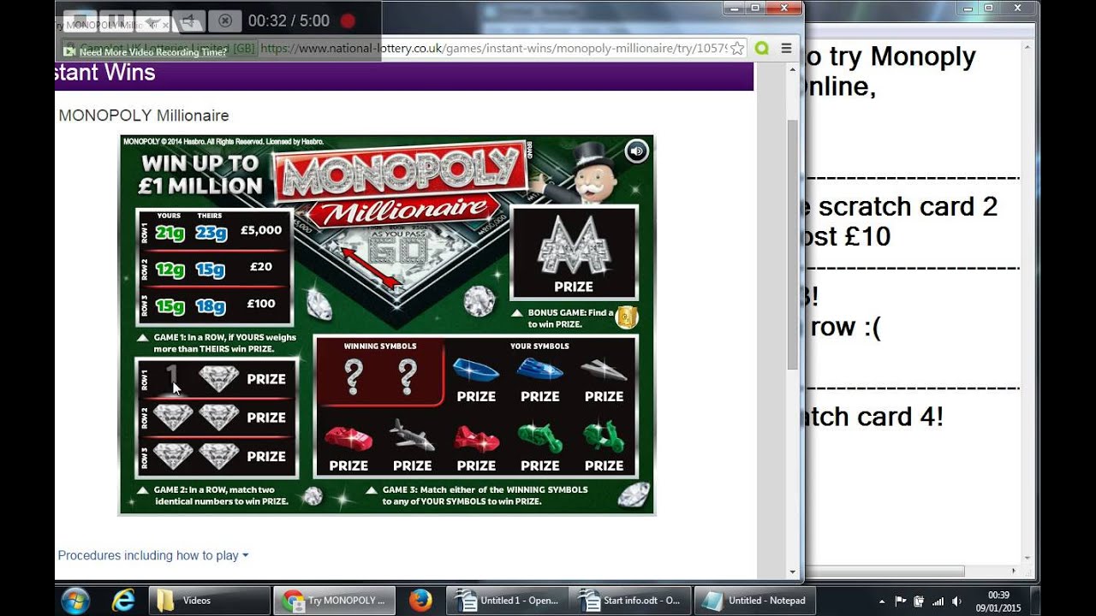Scratch Game 2 Row 3 second diamond

pos(218,455)
